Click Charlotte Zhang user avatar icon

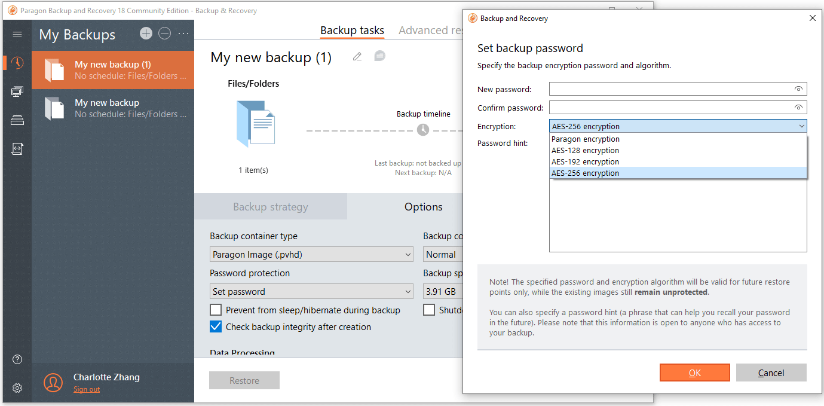(53, 382)
